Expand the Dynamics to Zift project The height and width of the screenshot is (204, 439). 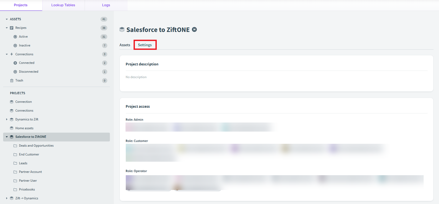tap(7, 119)
